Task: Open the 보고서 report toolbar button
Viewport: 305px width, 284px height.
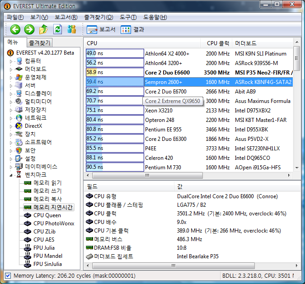Action: click(x=101, y=29)
